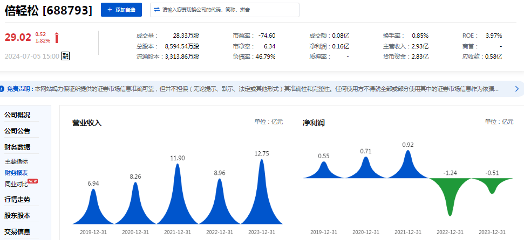524x240 pixels.
Task: Click the 净利润 chart title
Action: 314,123
